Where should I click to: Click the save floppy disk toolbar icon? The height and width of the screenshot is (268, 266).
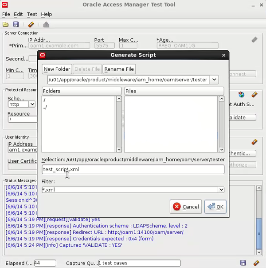pyautogui.click(x=16, y=24)
